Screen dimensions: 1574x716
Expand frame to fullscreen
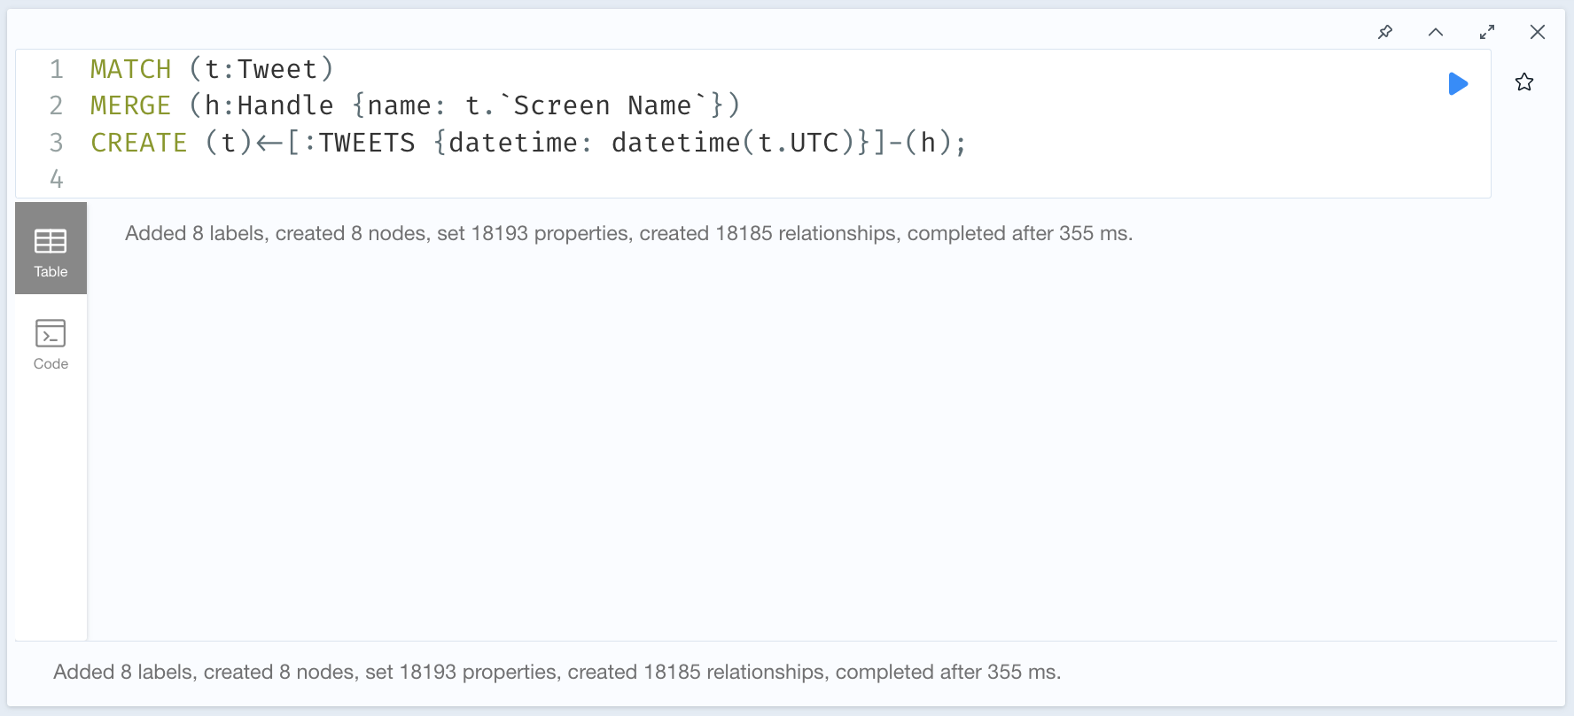[1487, 32]
